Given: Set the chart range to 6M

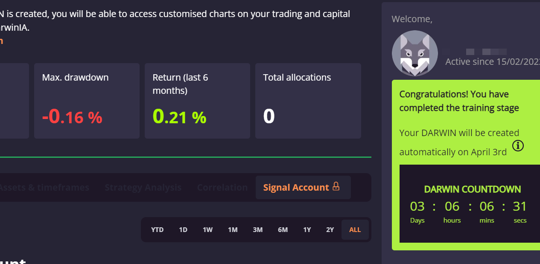Looking at the screenshot, I should [283, 229].
